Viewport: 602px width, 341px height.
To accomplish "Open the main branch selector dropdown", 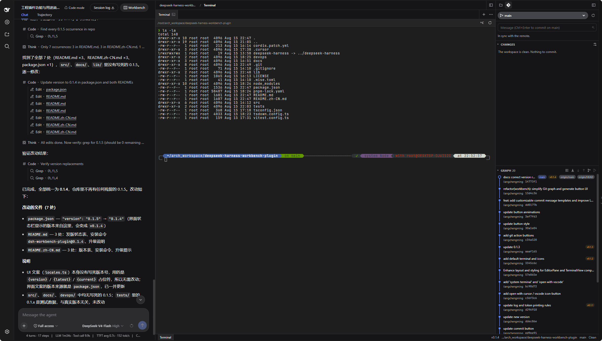I will point(542,15).
